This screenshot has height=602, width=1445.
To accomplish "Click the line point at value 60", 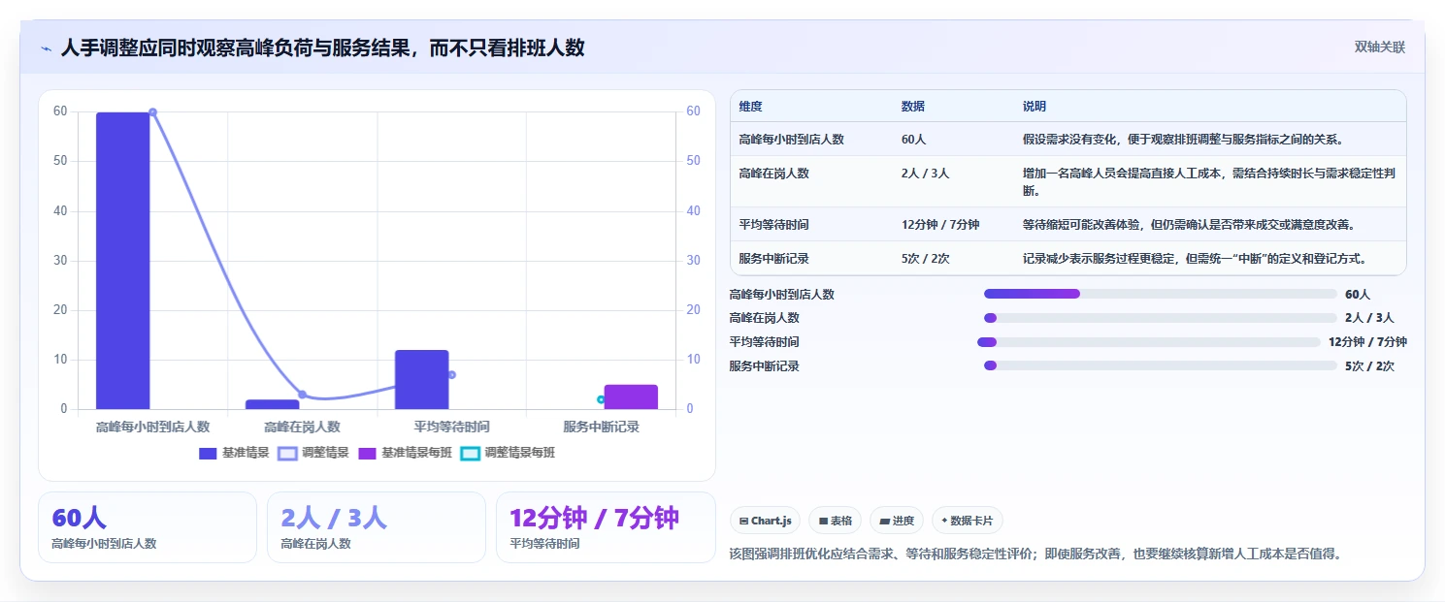I will [x=152, y=112].
